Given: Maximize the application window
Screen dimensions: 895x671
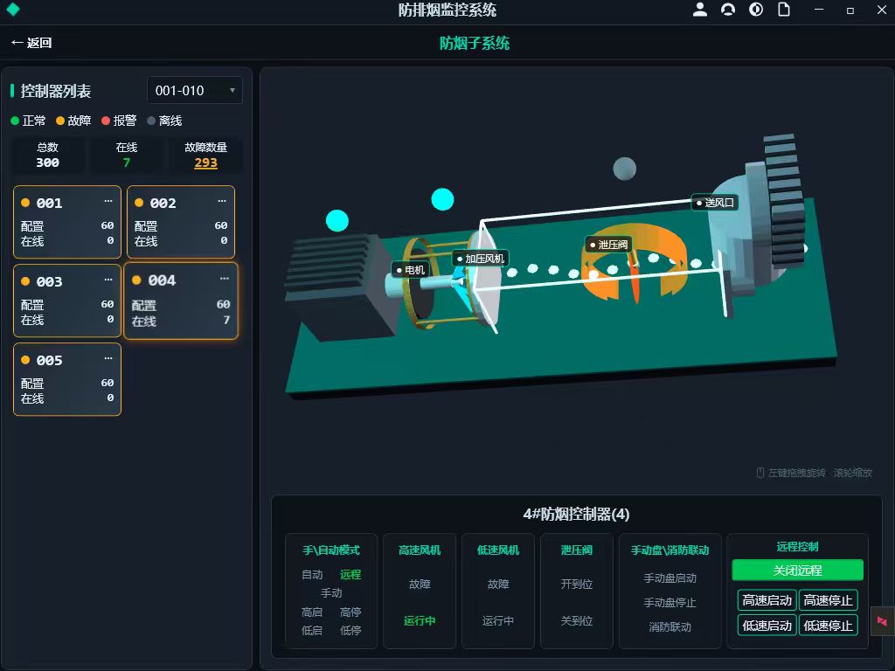Looking at the screenshot, I should click(x=850, y=10).
